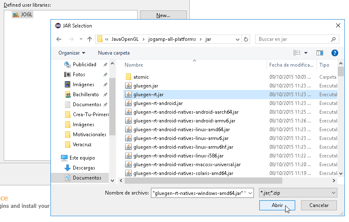Sort files by the Nombre column
The width and height of the screenshot is (349, 222).
tap(133, 65)
